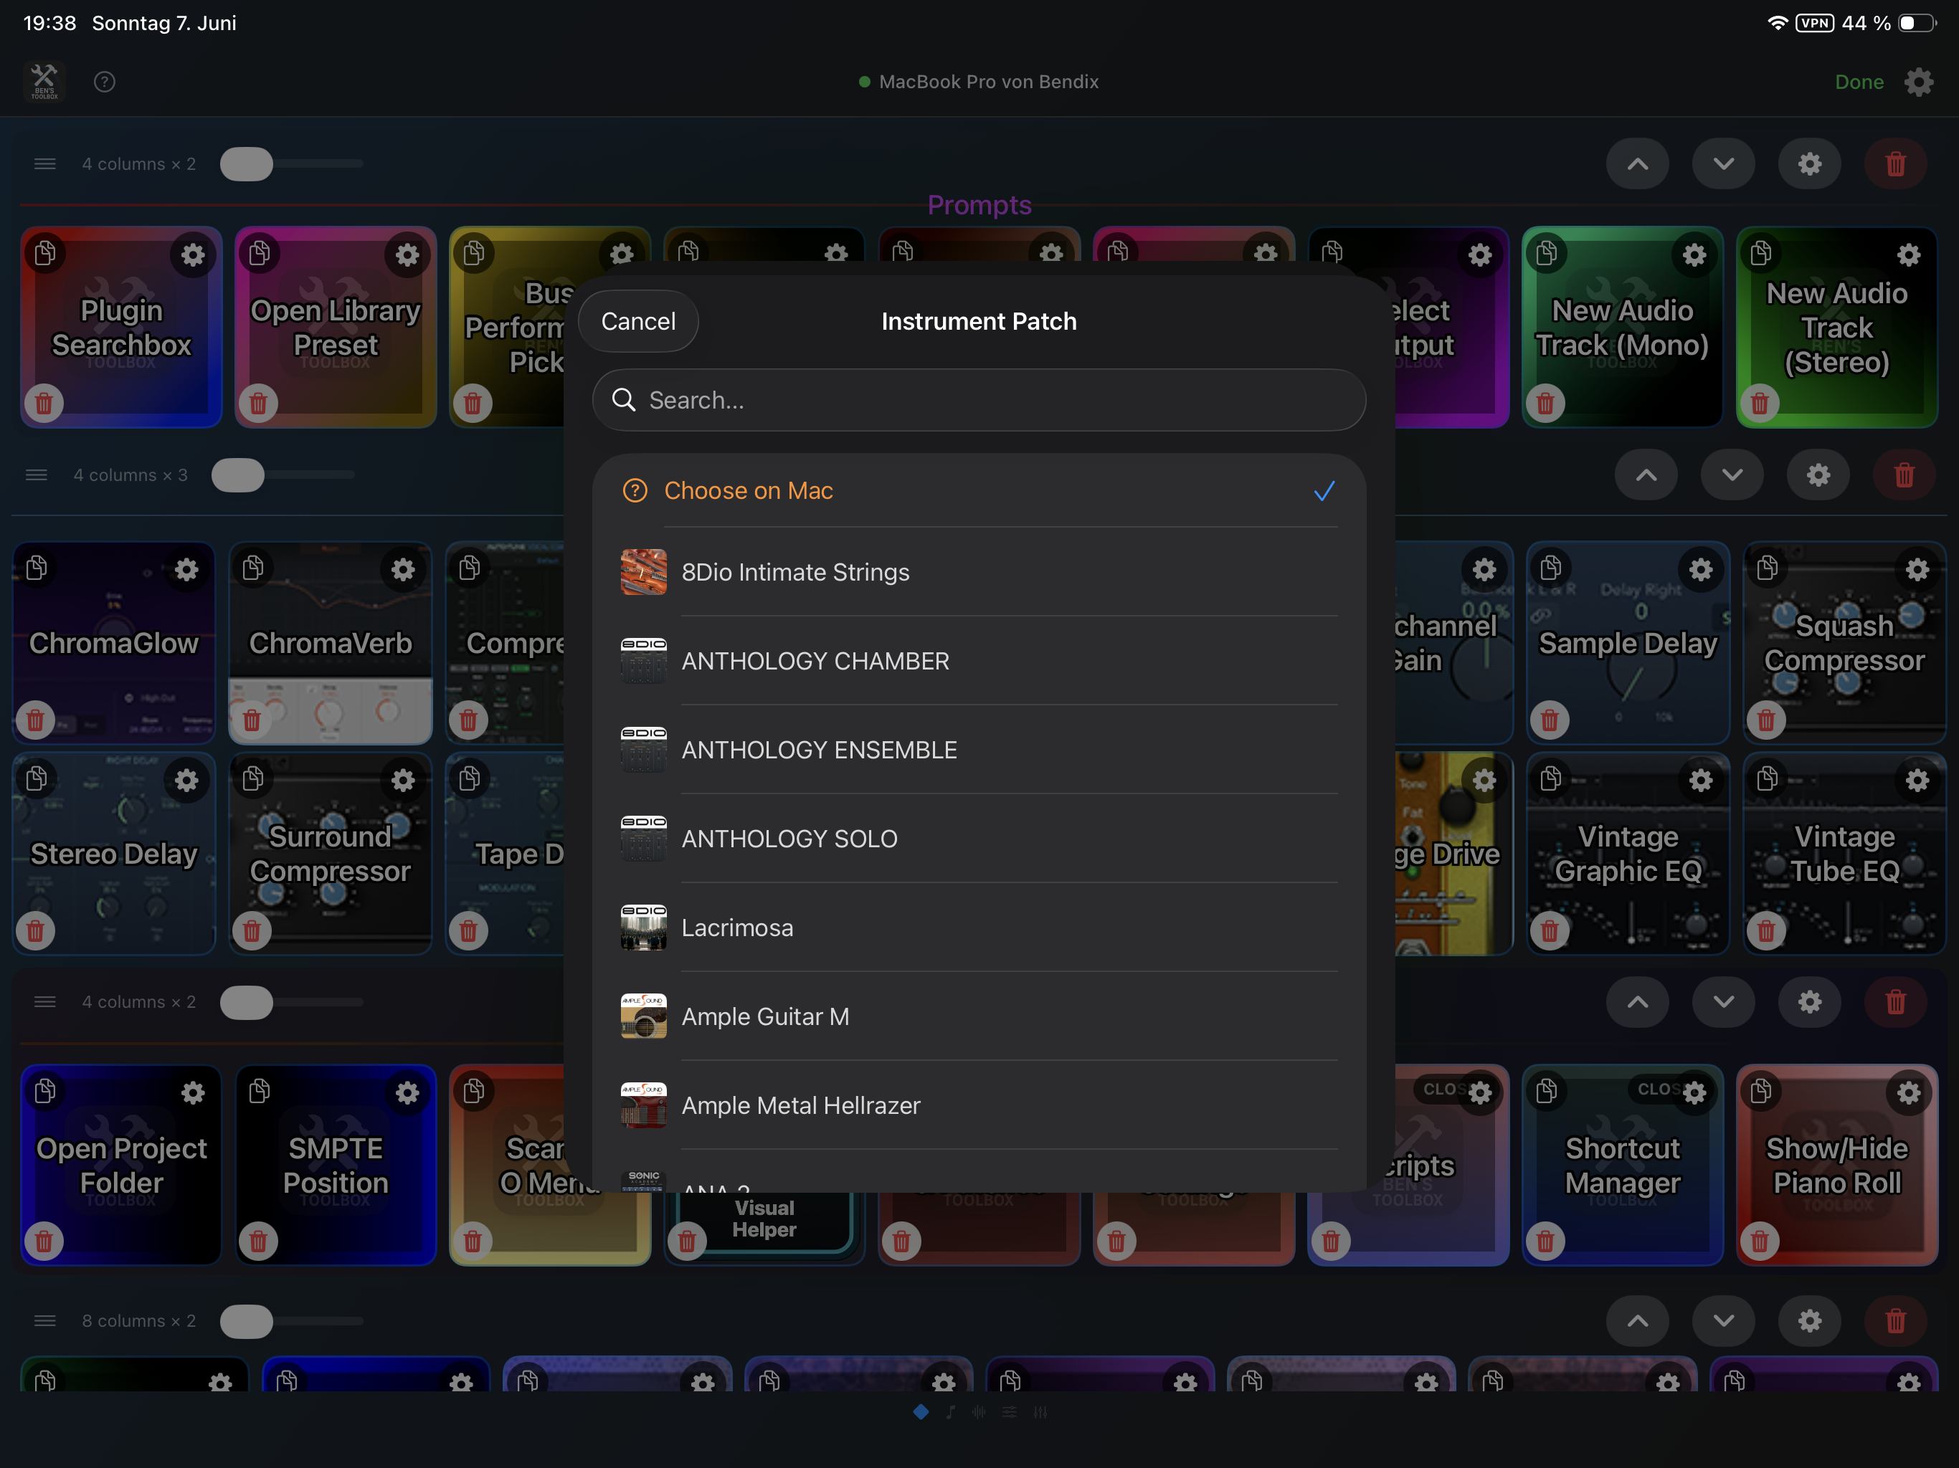This screenshot has height=1468, width=1959.
Task: Move the Open Project Folder section up
Action: pos(1638,1002)
